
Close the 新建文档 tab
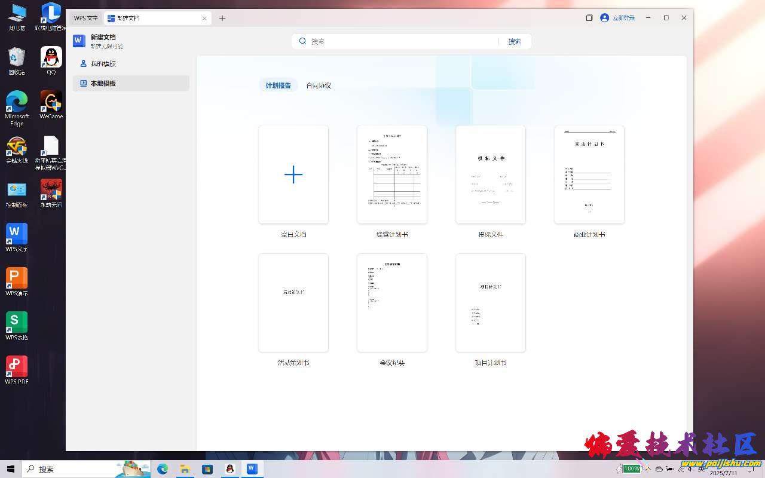tap(204, 18)
